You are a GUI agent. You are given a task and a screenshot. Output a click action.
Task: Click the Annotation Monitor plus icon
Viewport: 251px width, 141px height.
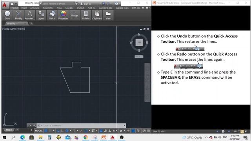pos(128,131)
